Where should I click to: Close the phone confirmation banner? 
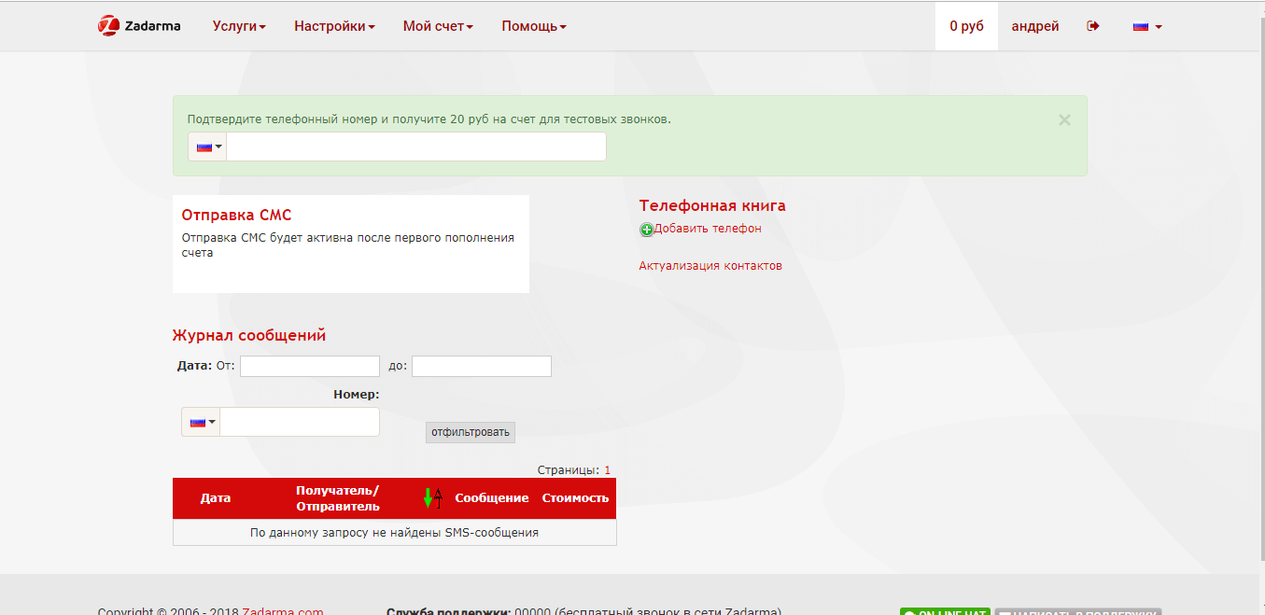[1064, 119]
